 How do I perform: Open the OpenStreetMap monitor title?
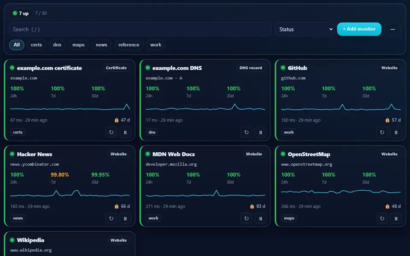click(x=309, y=154)
